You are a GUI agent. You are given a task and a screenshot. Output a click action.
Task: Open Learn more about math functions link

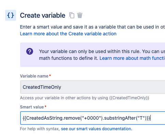(132, 58)
